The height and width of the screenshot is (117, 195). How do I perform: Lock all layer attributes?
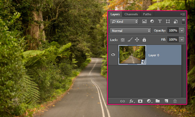point(144,40)
